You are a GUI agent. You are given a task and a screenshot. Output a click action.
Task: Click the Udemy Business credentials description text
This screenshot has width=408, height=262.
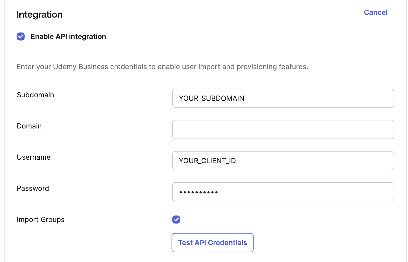click(x=162, y=67)
